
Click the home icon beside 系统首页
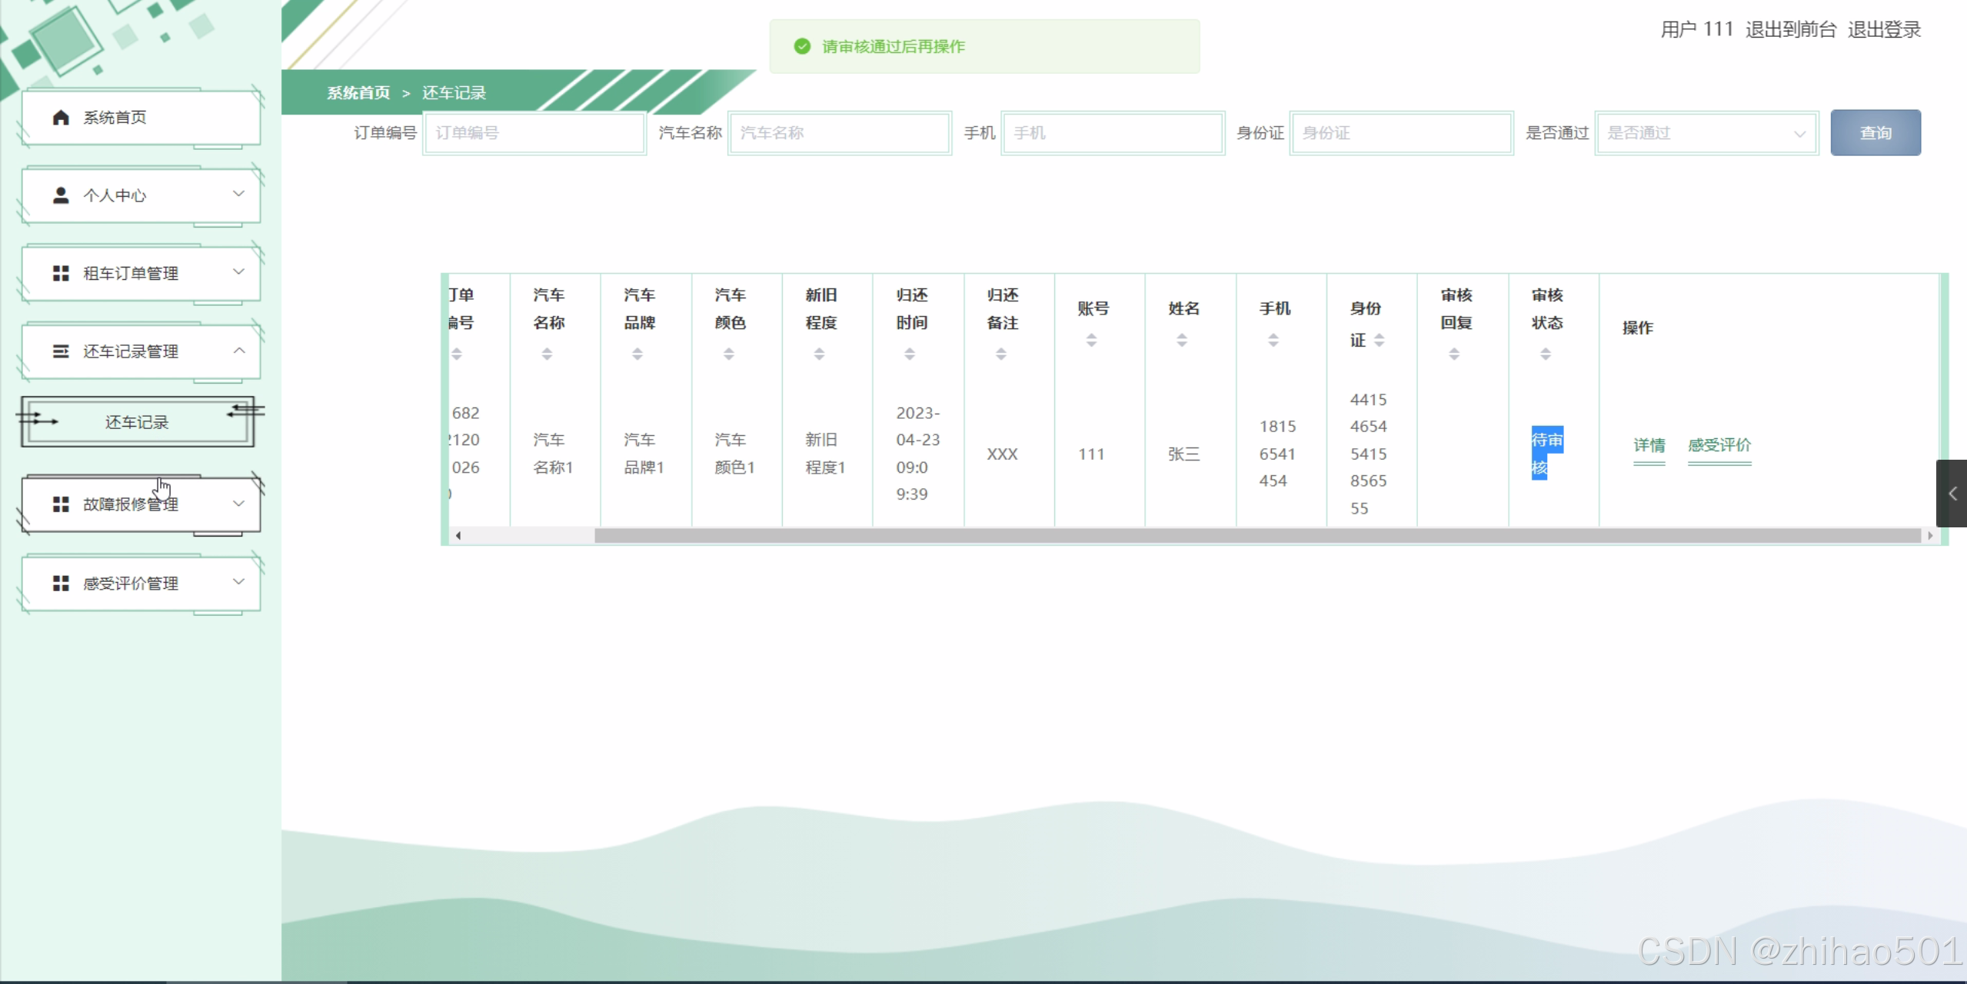click(61, 117)
